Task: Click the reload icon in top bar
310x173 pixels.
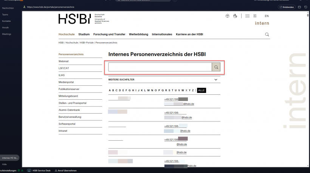Action: pos(305,7)
